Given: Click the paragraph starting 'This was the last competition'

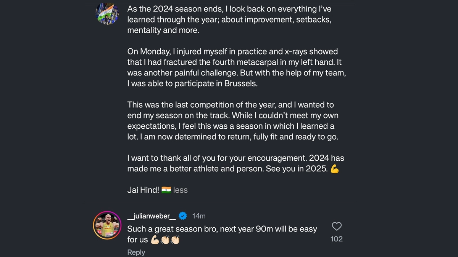Looking at the screenshot, I should pos(233,121).
